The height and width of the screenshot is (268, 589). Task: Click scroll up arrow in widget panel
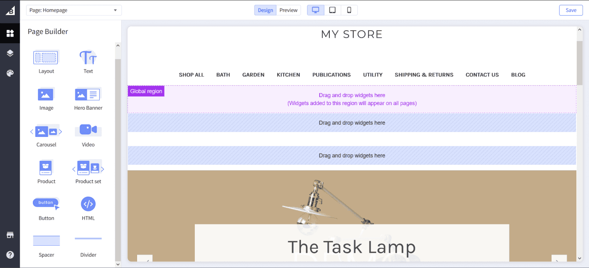pyautogui.click(x=118, y=46)
